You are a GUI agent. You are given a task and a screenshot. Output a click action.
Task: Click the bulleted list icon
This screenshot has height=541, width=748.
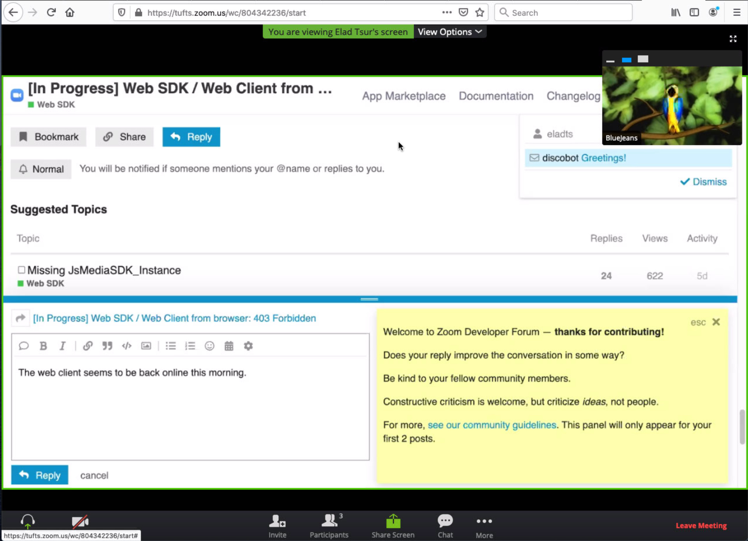click(x=171, y=346)
